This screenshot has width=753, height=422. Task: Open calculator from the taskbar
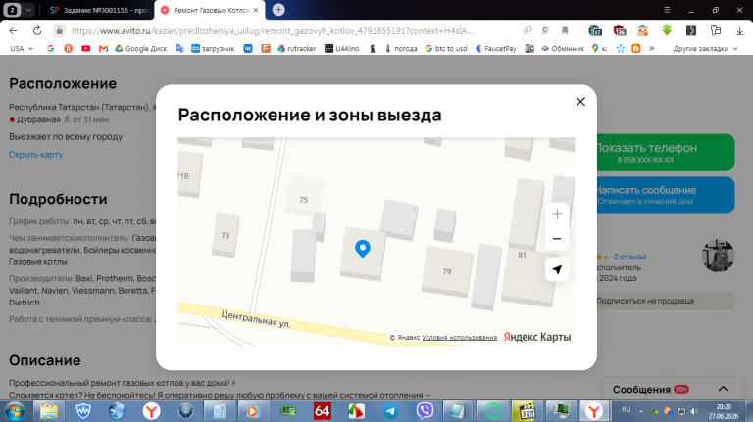[x=220, y=411]
